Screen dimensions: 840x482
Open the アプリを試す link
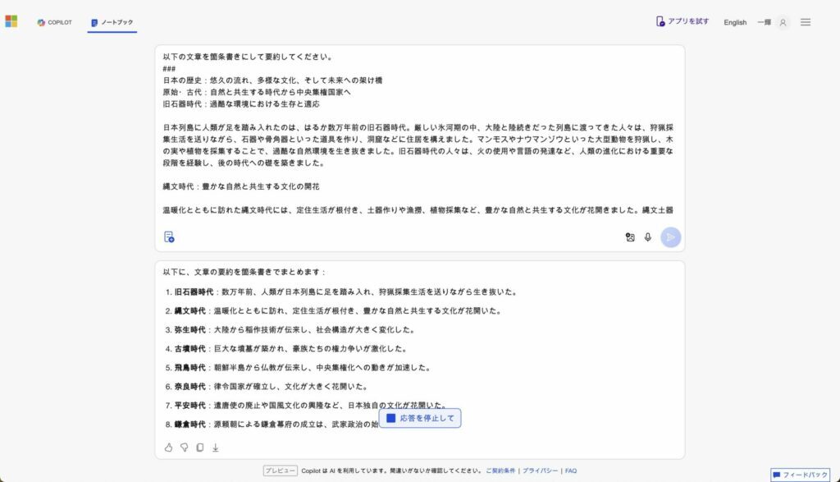tap(682, 21)
